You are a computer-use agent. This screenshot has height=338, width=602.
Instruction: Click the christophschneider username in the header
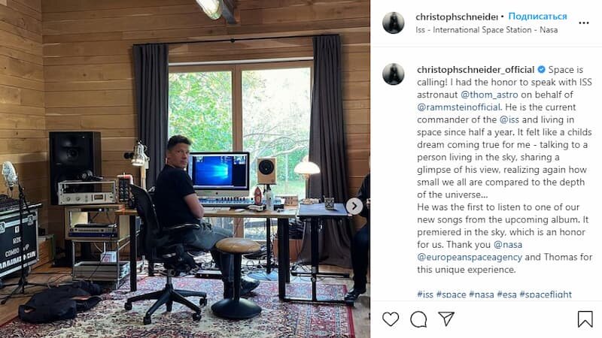(x=457, y=17)
